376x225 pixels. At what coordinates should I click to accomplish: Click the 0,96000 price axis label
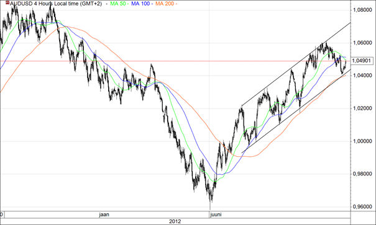point(362,206)
